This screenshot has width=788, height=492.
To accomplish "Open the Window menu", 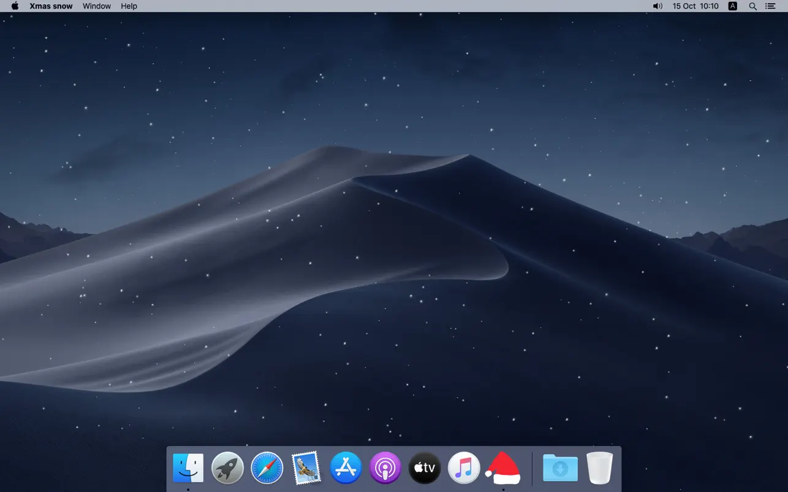I will click(x=96, y=6).
